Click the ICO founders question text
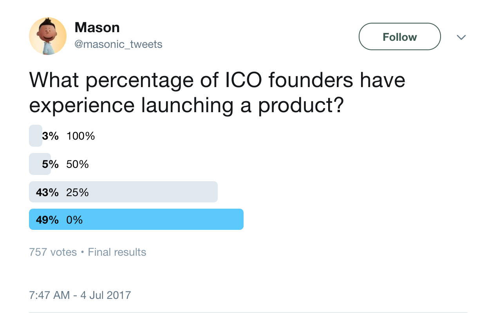495x313 pixels. [x=217, y=93]
